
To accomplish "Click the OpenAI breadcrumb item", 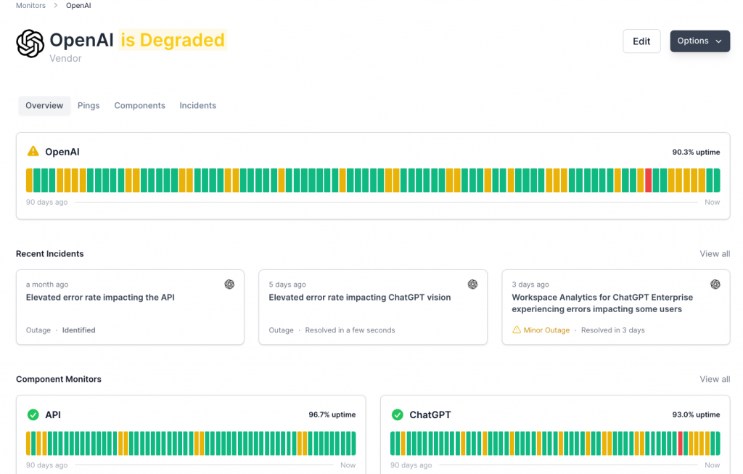I will coord(78,6).
